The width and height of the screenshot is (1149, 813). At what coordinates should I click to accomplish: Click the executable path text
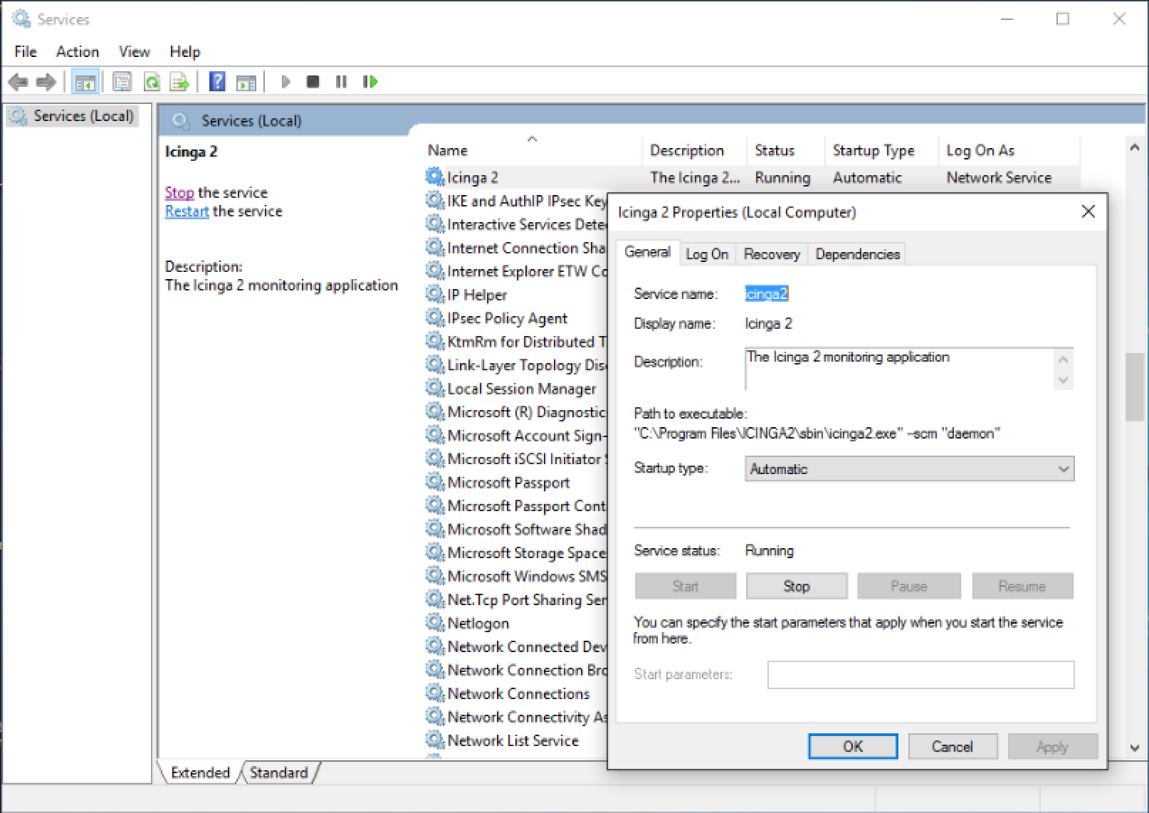(x=817, y=433)
